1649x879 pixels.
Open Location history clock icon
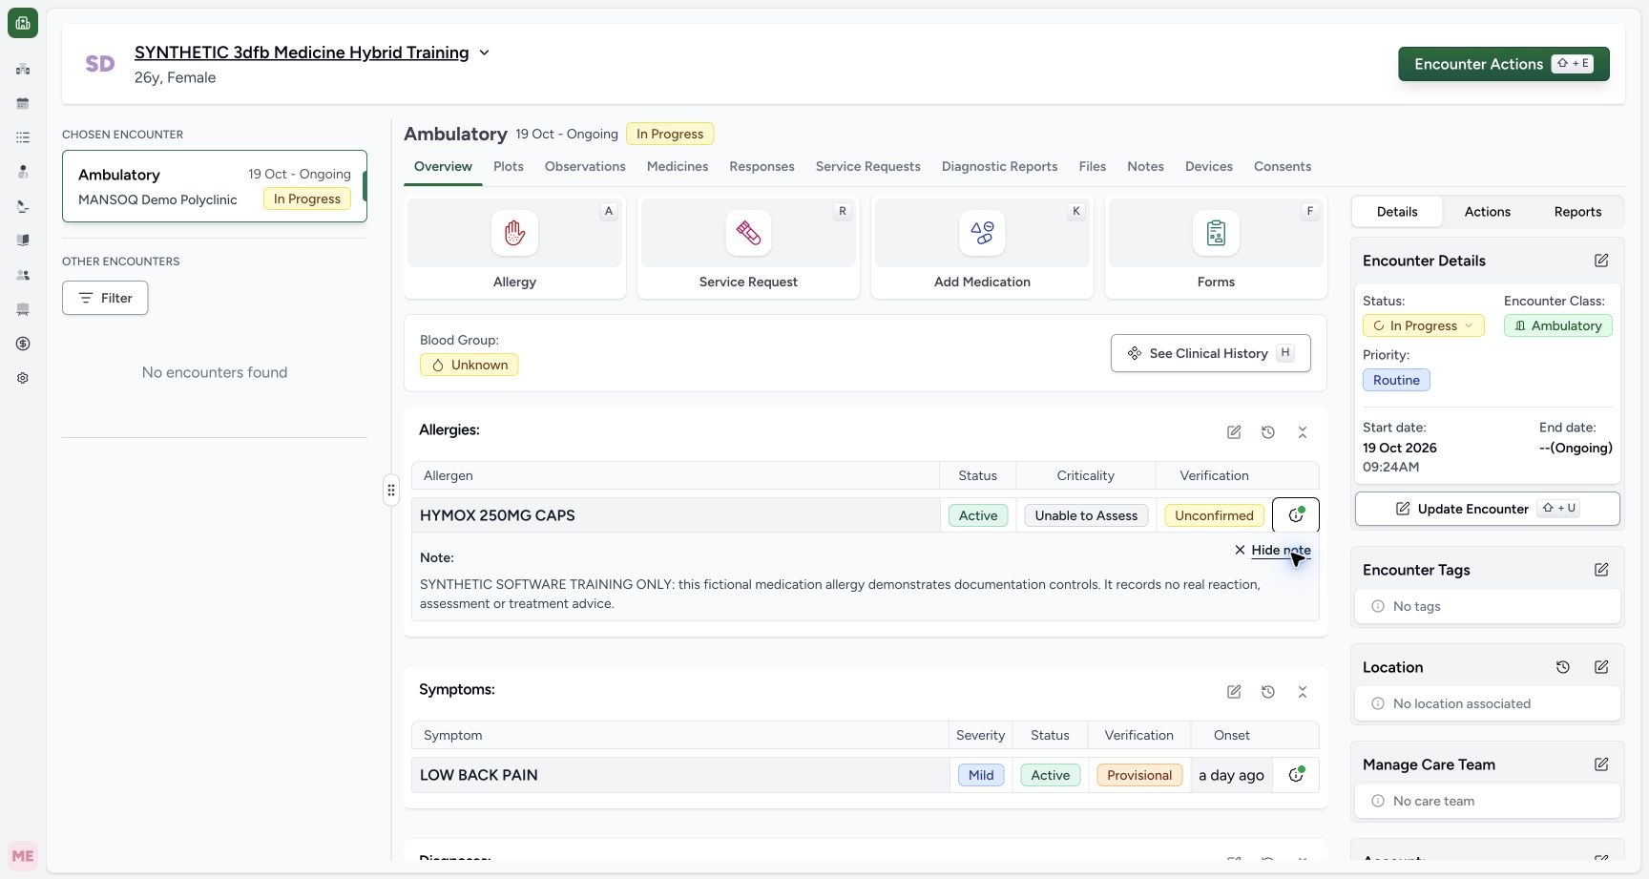click(x=1563, y=667)
